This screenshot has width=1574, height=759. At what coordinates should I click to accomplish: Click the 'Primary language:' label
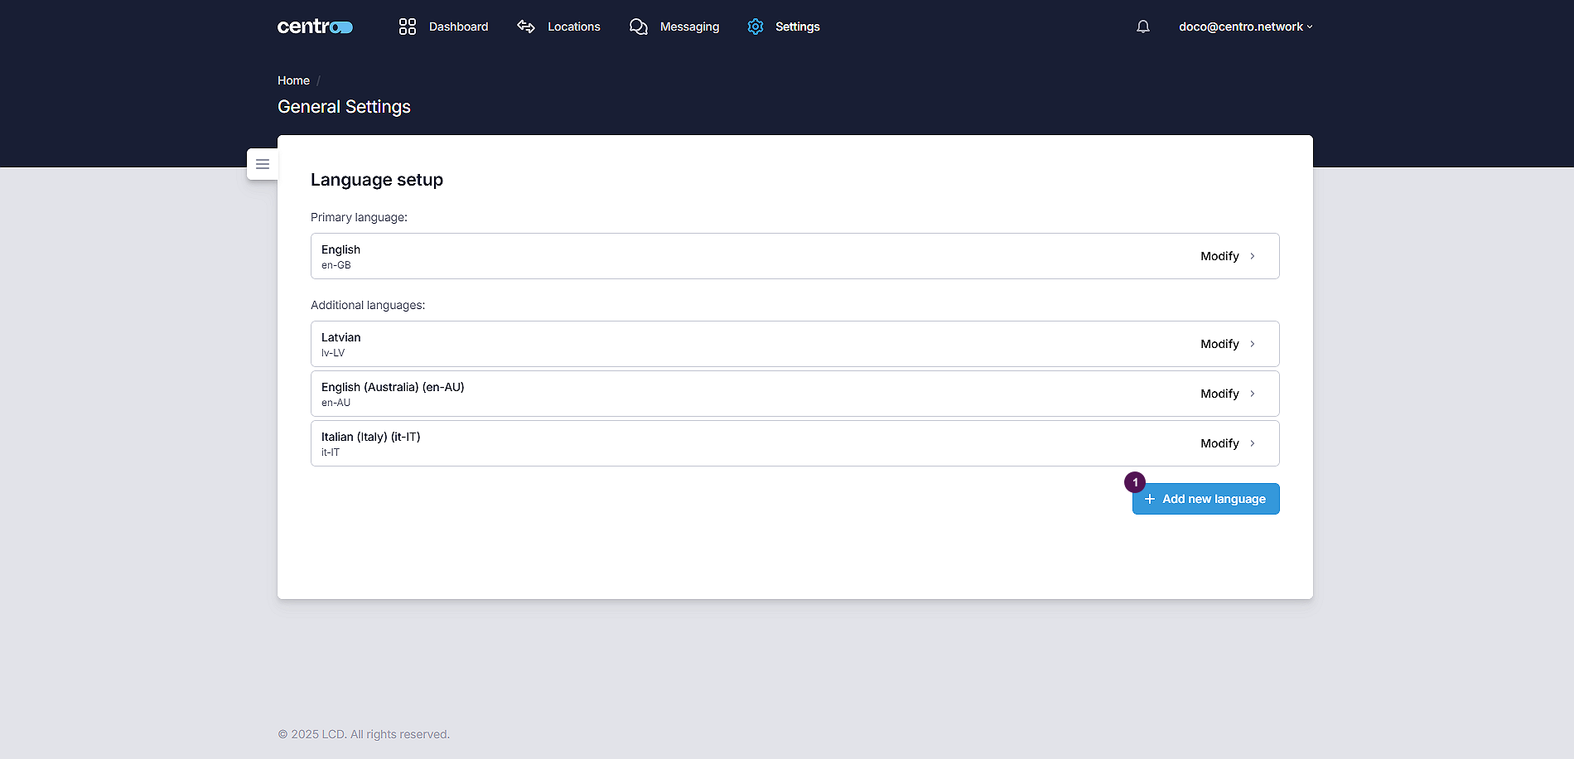click(x=359, y=217)
